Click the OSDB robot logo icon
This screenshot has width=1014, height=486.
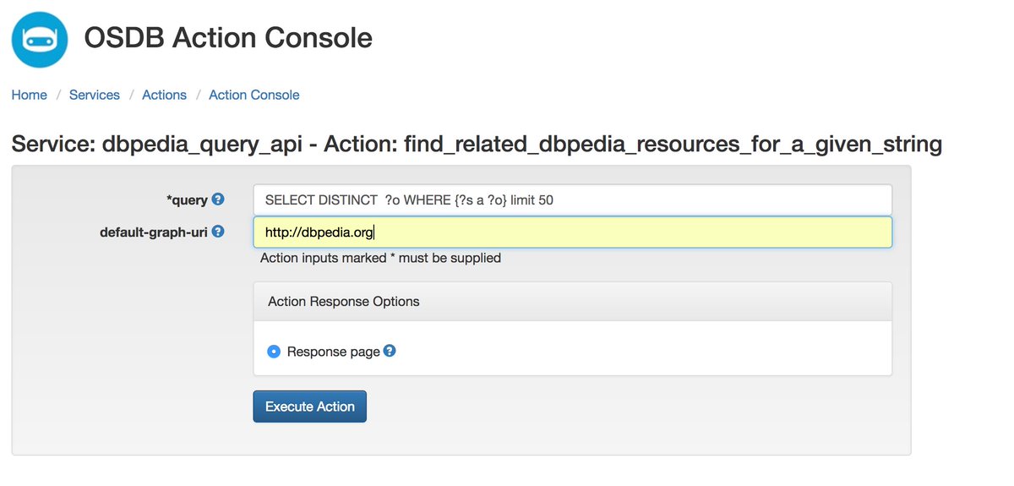click(x=40, y=40)
